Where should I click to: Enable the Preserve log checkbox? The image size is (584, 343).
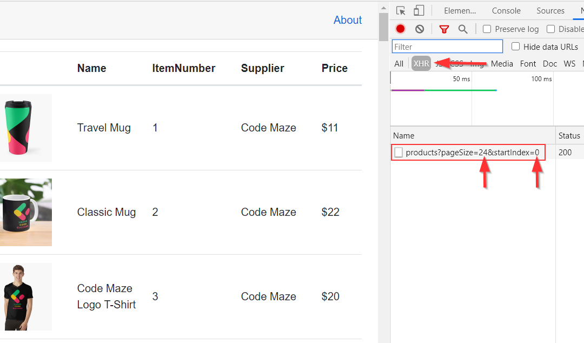(487, 29)
